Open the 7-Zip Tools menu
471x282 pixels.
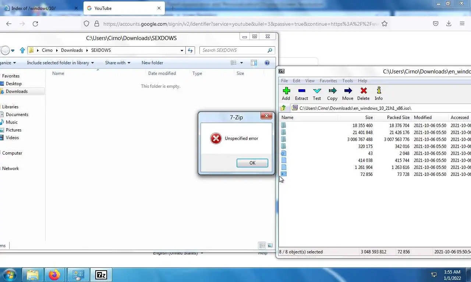(347, 81)
